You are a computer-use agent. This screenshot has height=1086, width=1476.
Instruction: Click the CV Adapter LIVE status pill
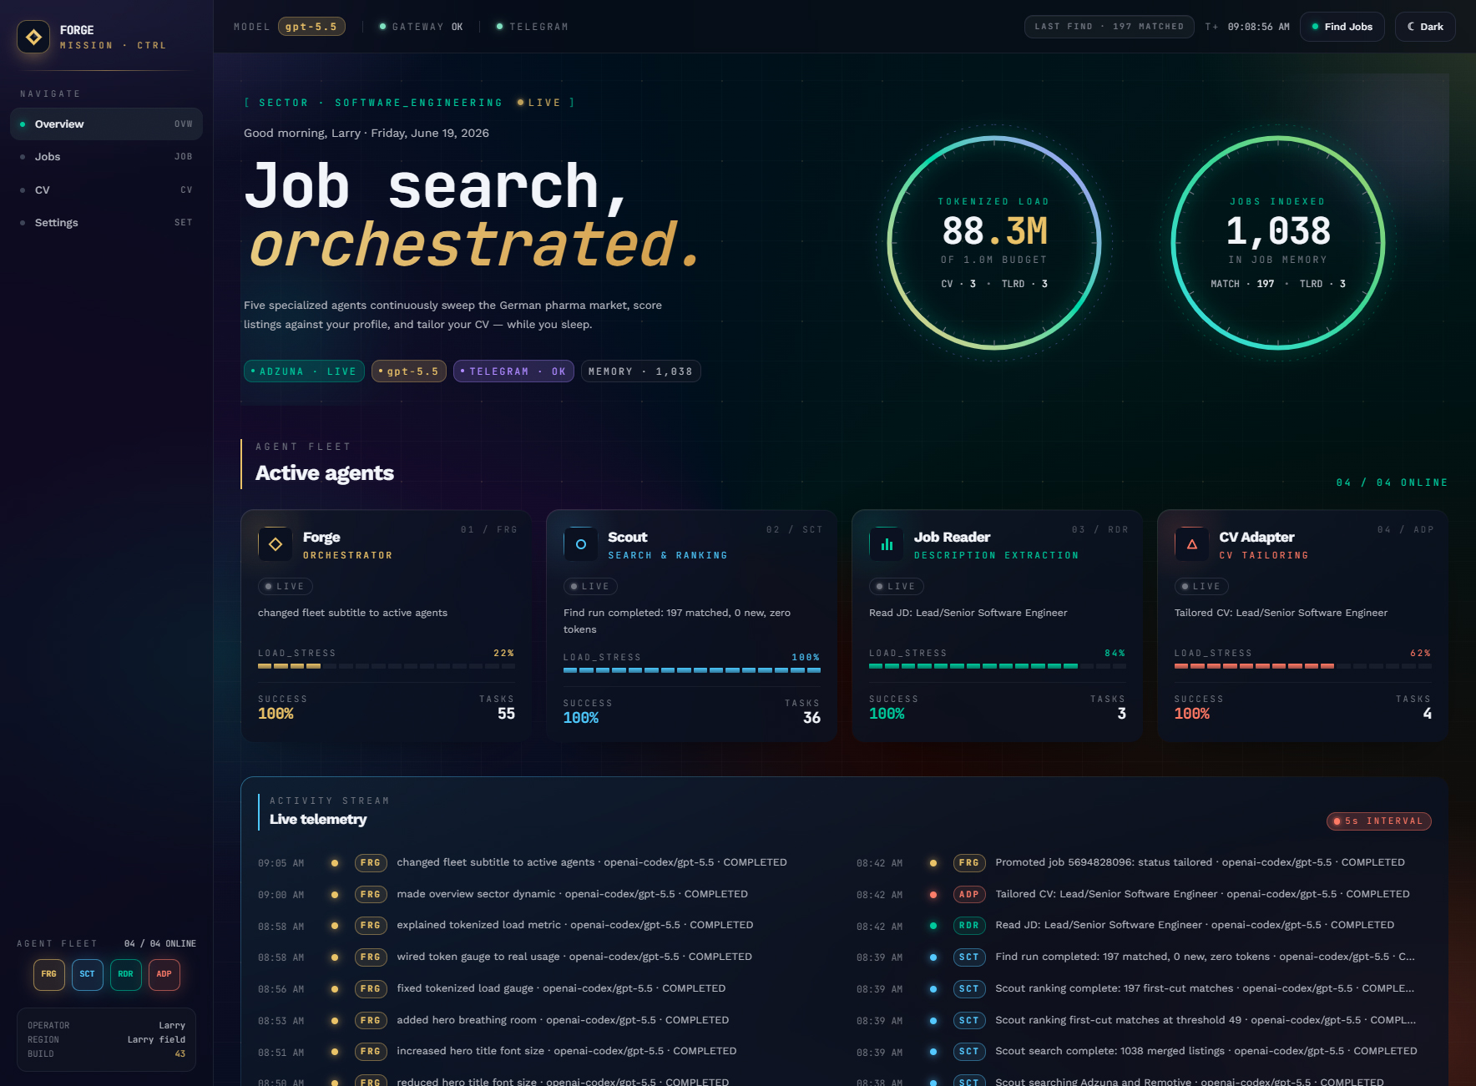pos(1201,587)
